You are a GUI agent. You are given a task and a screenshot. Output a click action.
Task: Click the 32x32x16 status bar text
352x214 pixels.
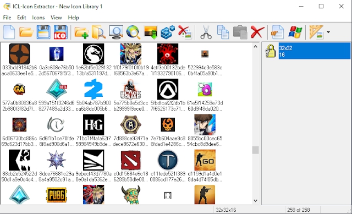pyautogui.click(x=226, y=210)
